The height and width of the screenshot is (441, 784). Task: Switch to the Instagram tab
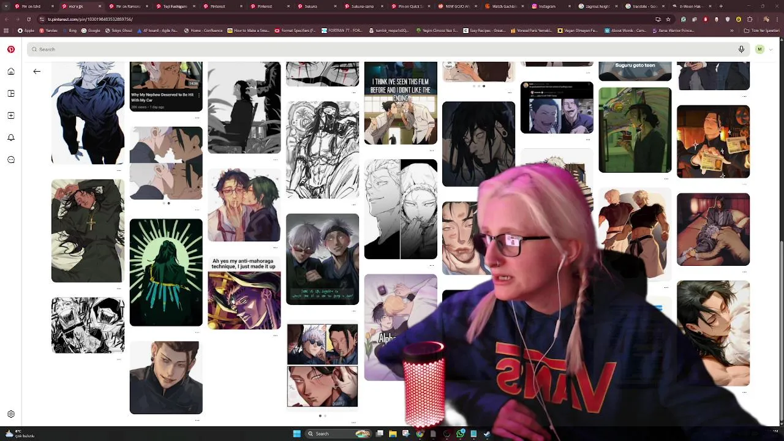tap(550, 6)
